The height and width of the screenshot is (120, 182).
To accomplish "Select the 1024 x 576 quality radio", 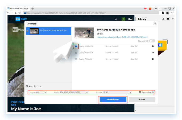I will (x=76, y=53).
